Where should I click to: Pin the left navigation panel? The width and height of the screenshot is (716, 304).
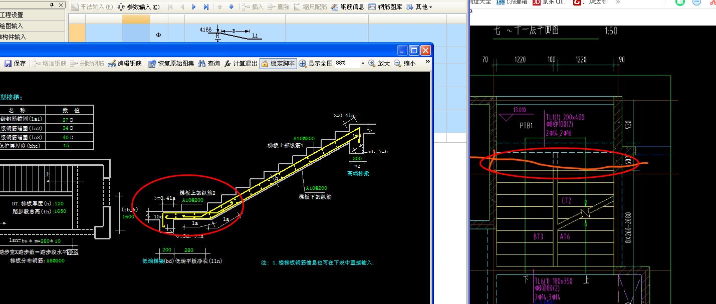[x=52, y=5]
